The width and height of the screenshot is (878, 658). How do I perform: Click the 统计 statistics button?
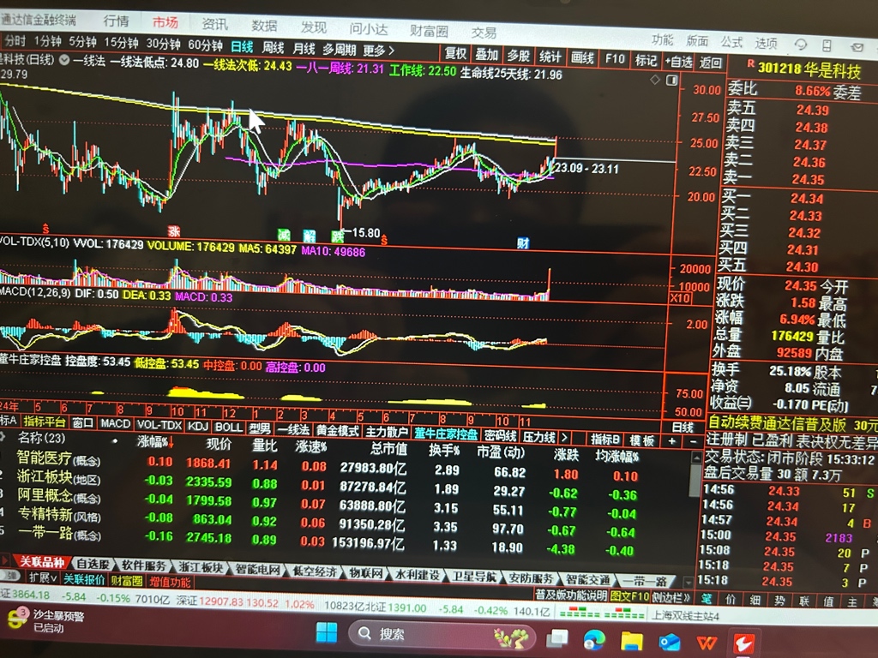[550, 57]
